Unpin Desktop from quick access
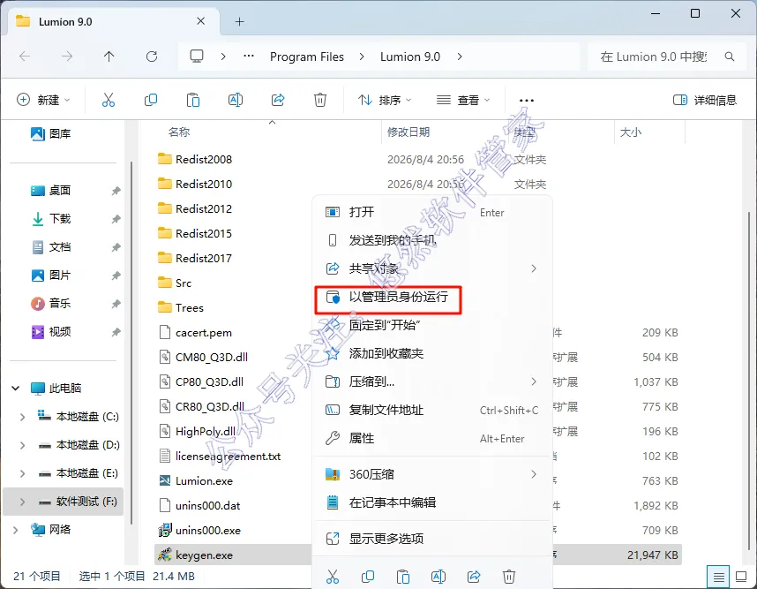The width and height of the screenshot is (757, 589). [x=116, y=191]
